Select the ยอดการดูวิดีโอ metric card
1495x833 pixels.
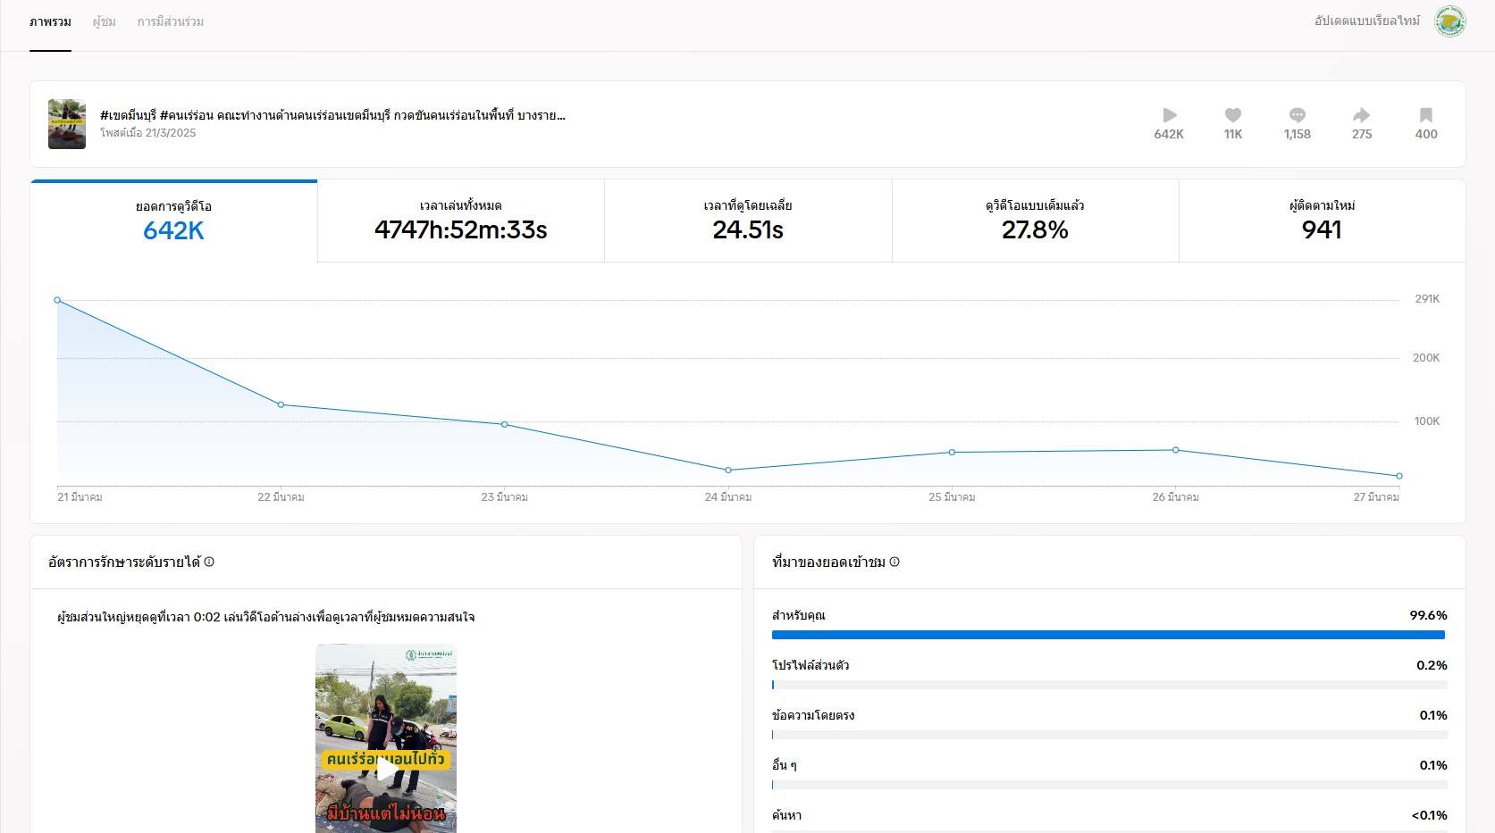click(x=174, y=221)
